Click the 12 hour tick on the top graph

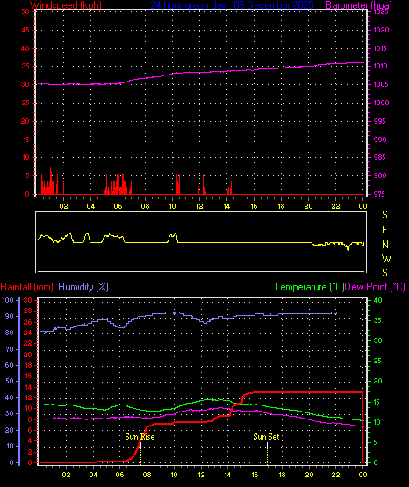[x=199, y=206]
